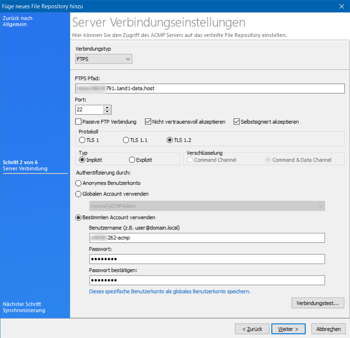Click inside the Benutzername field

(207, 238)
